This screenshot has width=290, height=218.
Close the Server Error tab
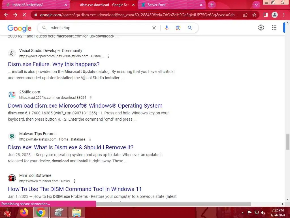tap(201, 5)
